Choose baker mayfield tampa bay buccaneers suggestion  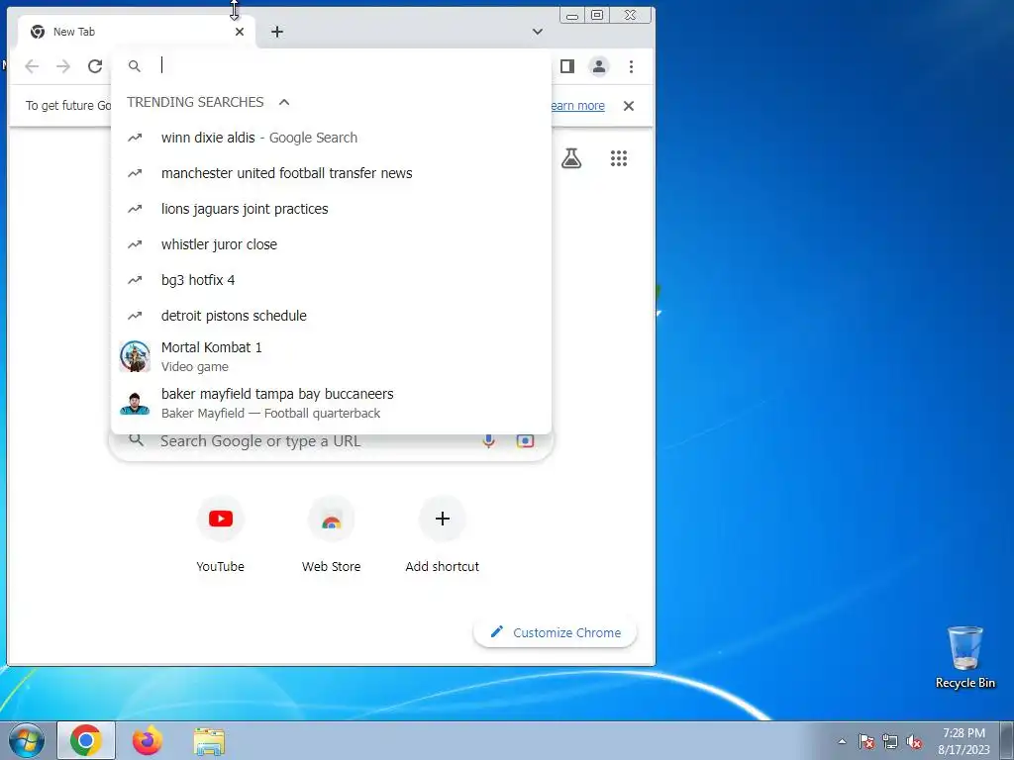coord(331,404)
